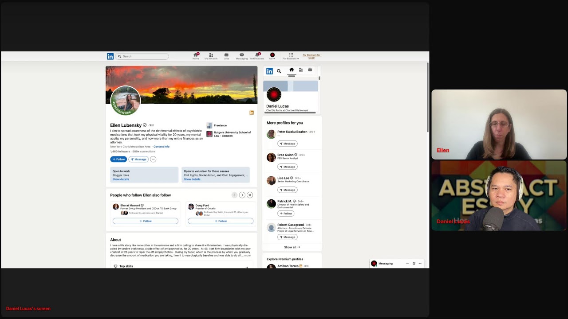Select the home icon in the mini LinkedIn panel
568x319 pixels.
pyautogui.click(x=292, y=70)
